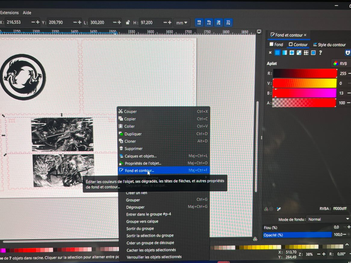The width and height of the screenshot is (351, 263).
Task: Decrease Y position with minus stepper
Action: (x=75, y=22)
